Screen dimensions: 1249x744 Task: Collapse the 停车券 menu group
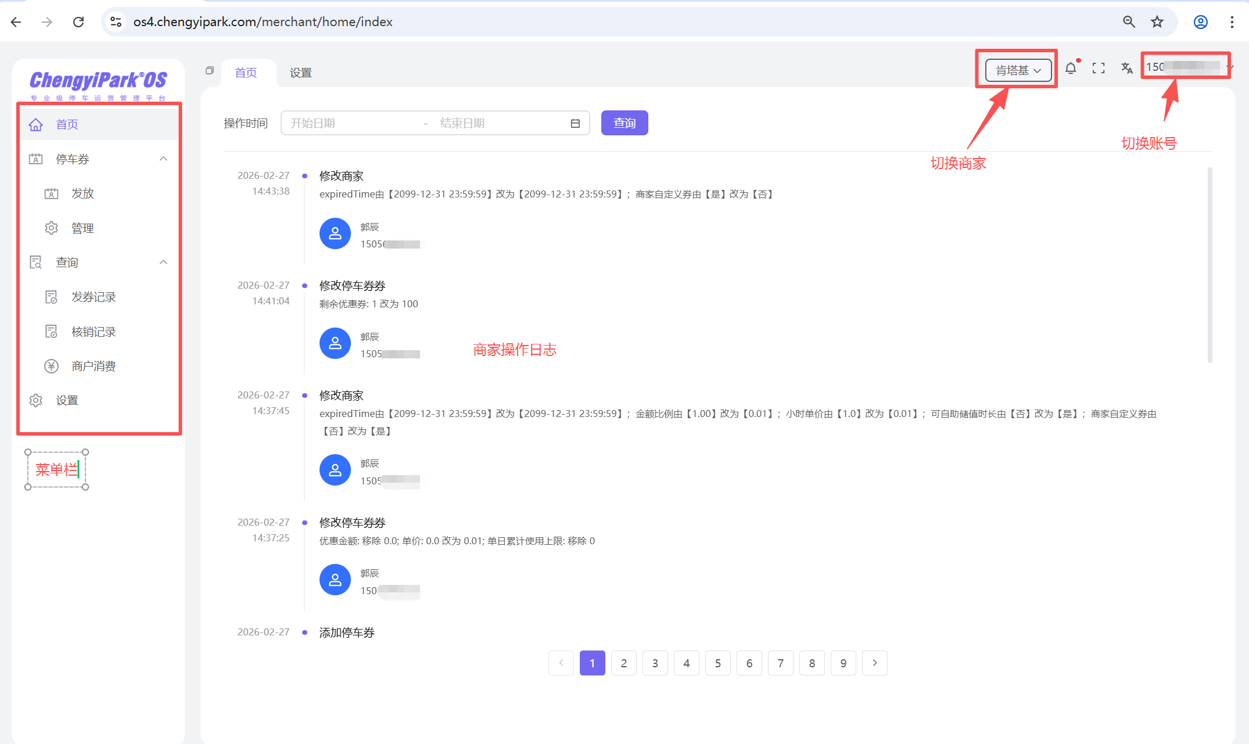[x=163, y=159]
